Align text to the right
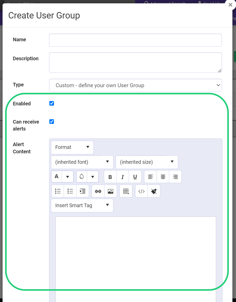Image resolution: width=236 pixels, height=302 pixels. click(175, 177)
